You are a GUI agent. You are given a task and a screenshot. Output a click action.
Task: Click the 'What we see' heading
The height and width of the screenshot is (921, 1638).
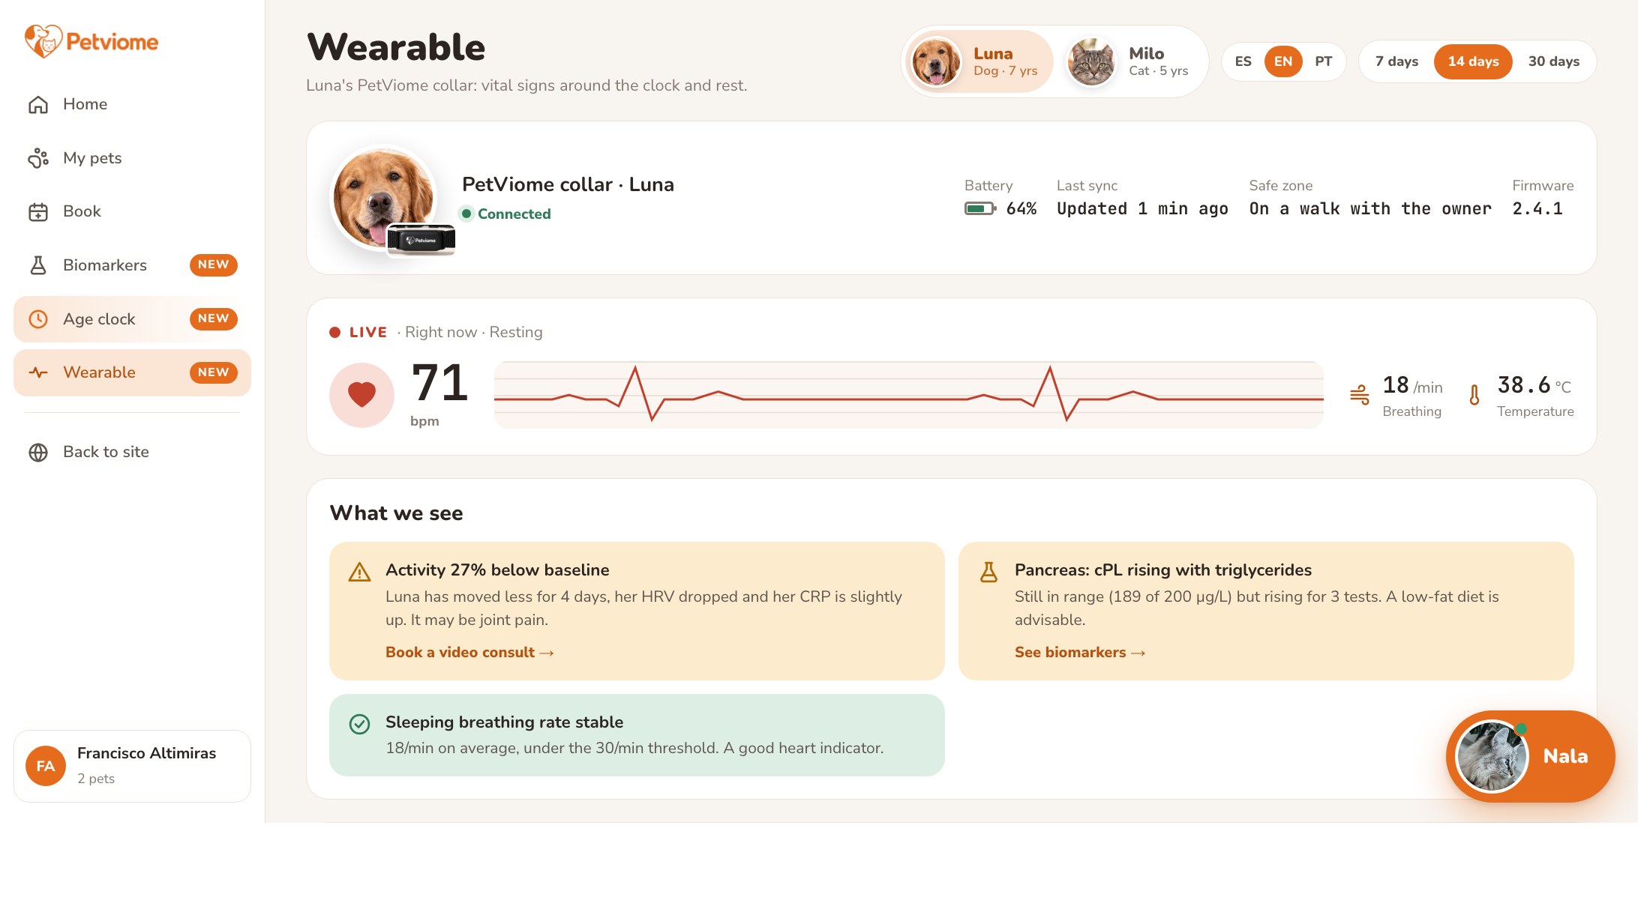coord(396,513)
